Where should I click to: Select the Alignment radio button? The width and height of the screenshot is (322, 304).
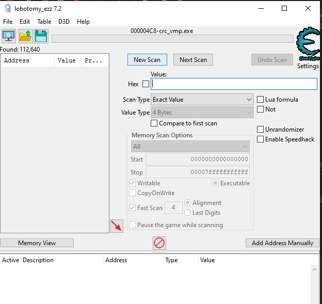(x=187, y=203)
